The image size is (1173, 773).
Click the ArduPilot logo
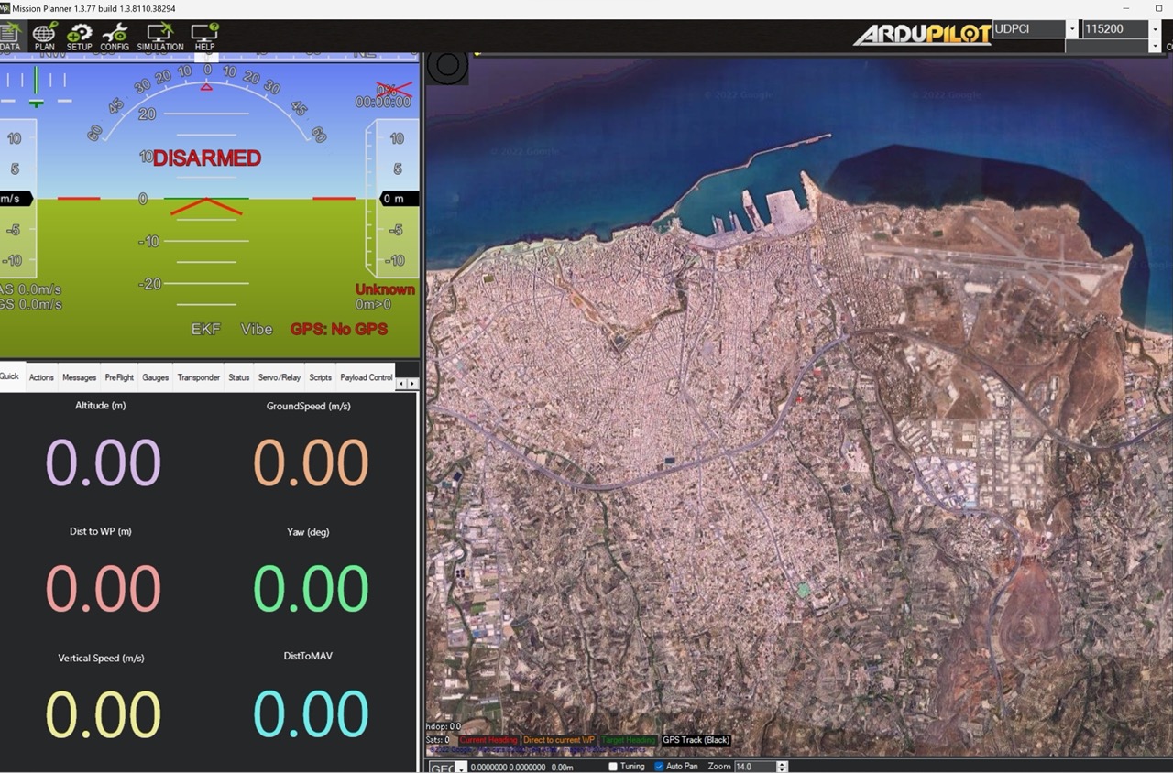point(921,34)
